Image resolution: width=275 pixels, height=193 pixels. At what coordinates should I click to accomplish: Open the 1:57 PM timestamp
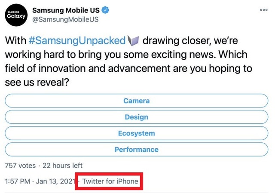coord(16,181)
